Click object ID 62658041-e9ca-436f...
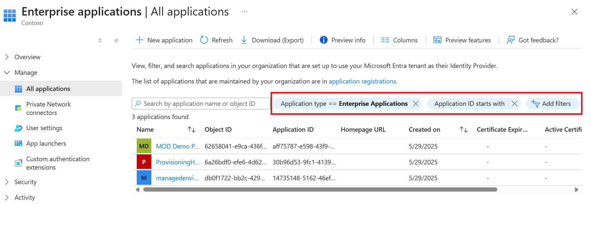Image resolution: width=591 pixels, height=233 pixels. point(236,146)
